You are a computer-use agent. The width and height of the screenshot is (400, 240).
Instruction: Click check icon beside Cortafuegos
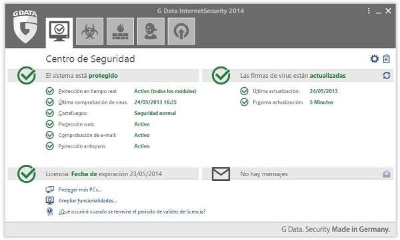50,113
